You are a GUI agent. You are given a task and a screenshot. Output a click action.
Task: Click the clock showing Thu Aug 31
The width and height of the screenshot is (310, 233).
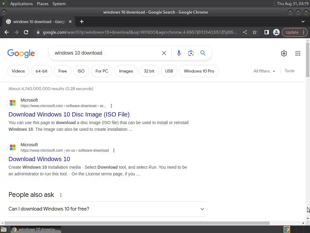[293, 4]
